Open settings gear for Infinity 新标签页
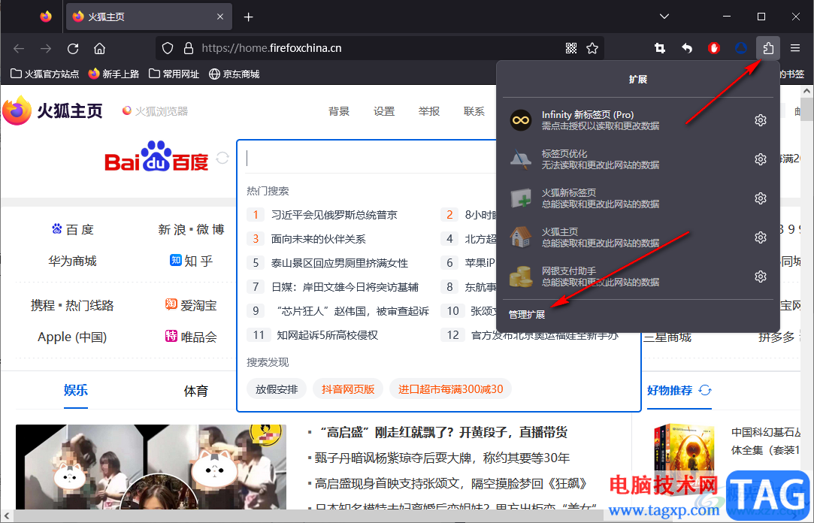Viewport: 814px width, 523px height. (x=761, y=120)
